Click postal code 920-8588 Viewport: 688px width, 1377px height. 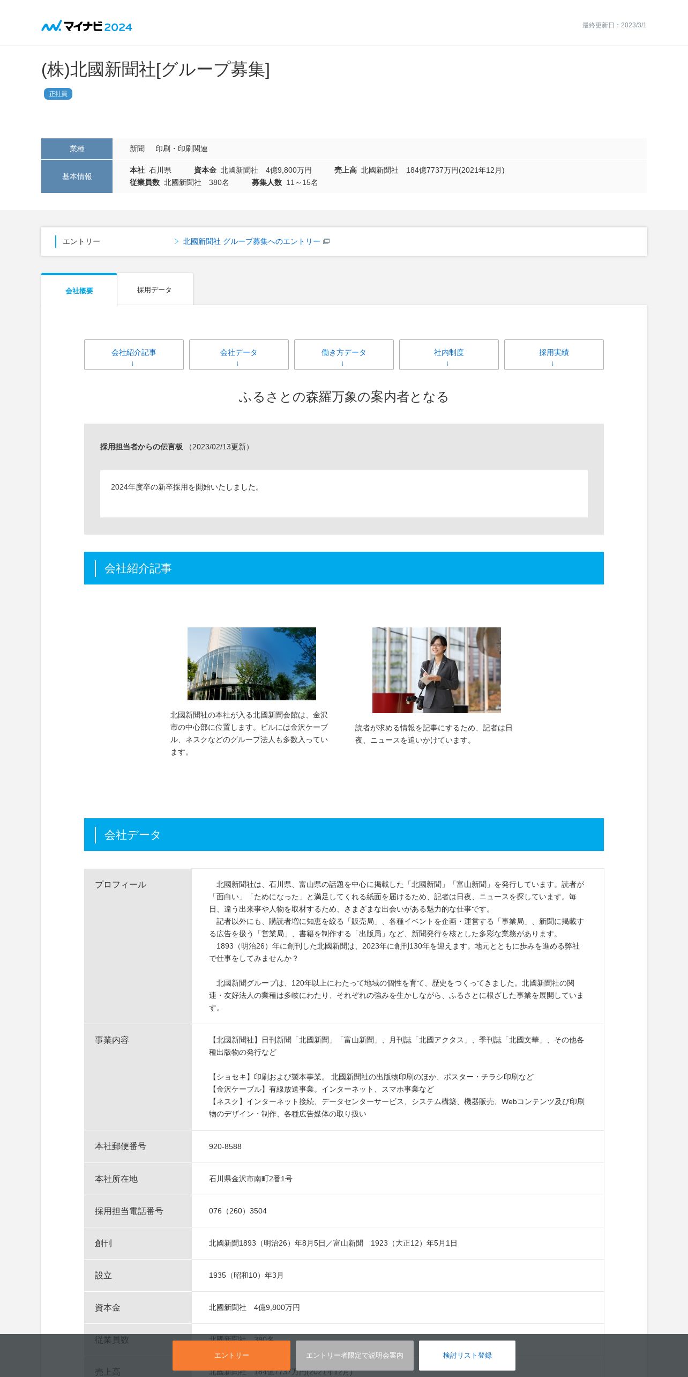tap(225, 1146)
